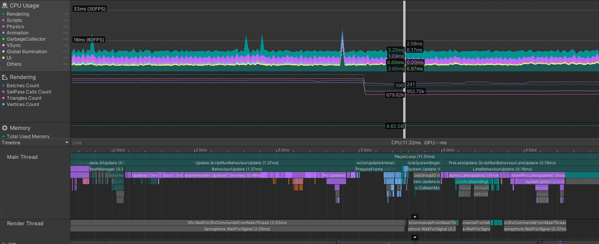Screen dimensions: 599x244
Task: Click the Total Used Memory color swatch
Action: (x=3, y=136)
